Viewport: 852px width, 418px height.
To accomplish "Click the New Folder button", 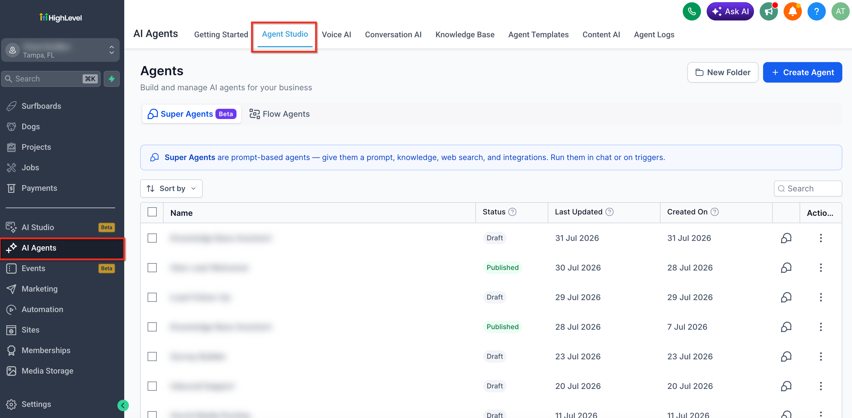I will (x=723, y=72).
